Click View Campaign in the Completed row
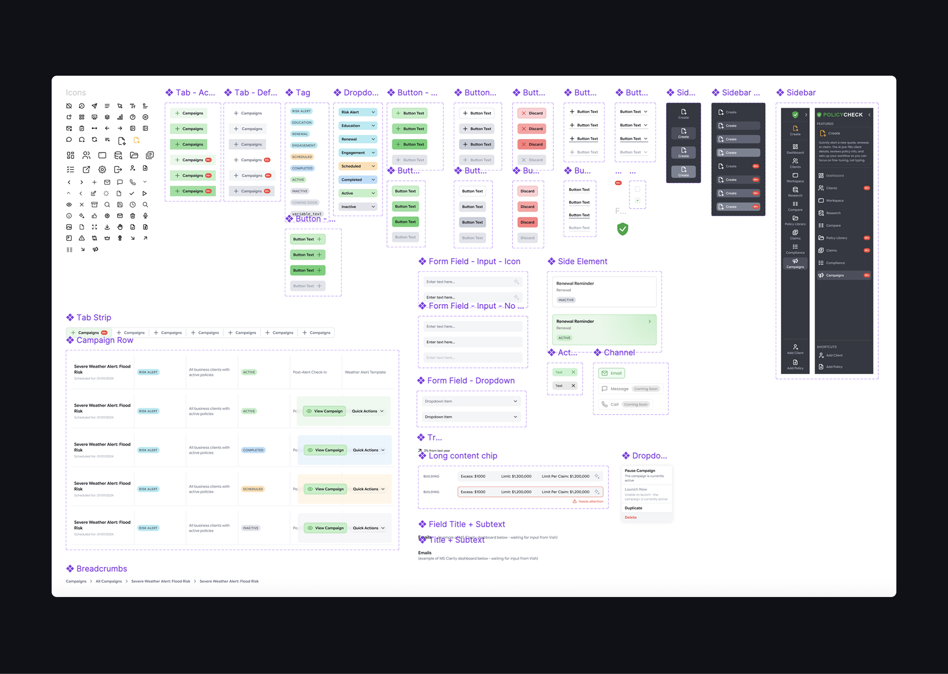948x674 pixels. [x=325, y=450]
